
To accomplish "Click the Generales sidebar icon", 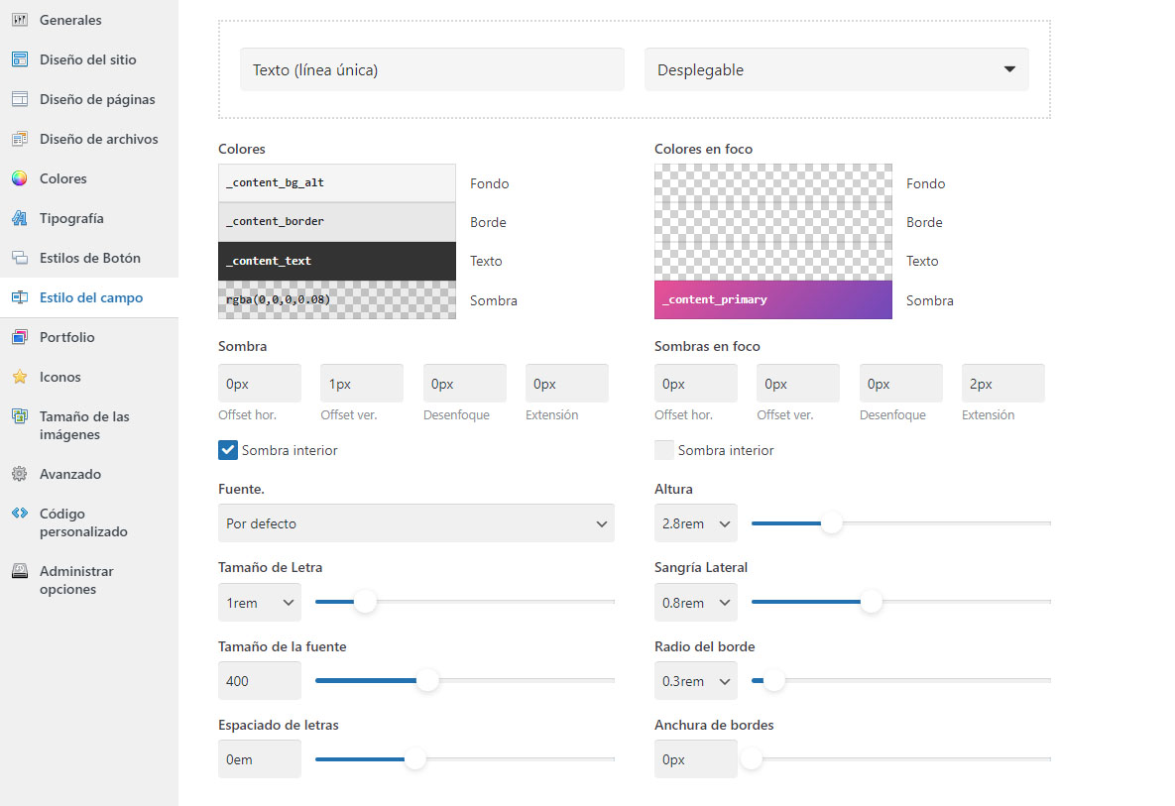I will pos(20,20).
